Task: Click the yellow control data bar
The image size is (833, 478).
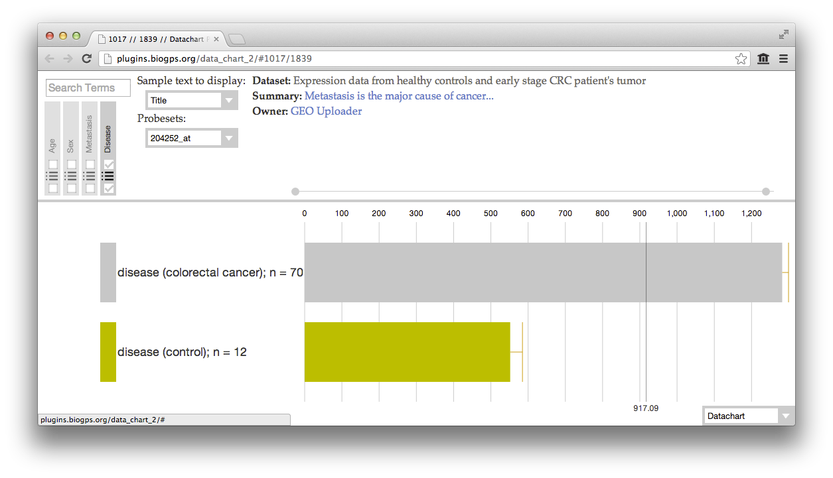Action: 408,352
